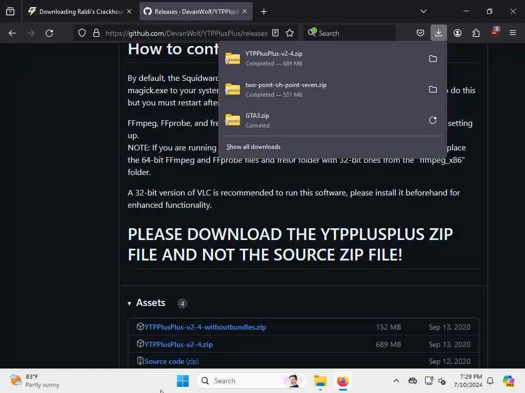525x393 pixels.
Task: Open the Firefox account menu
Action: [457, 33]
